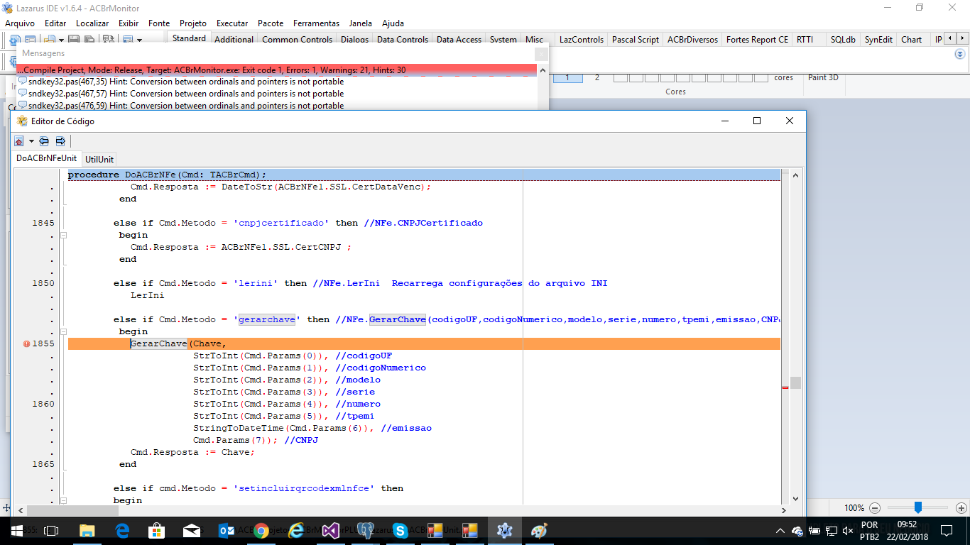970x545 pixels.
Task: Launch Microsoft Edge from the taskbar
Action: coord(121,530)
